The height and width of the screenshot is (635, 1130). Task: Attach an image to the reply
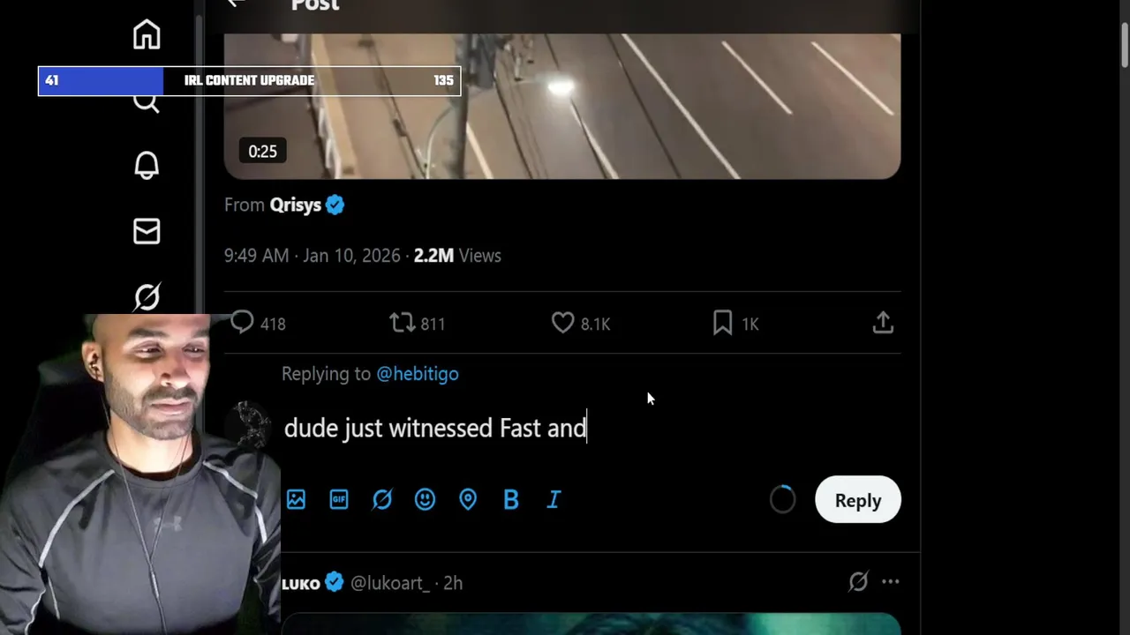tap(296, 500)
